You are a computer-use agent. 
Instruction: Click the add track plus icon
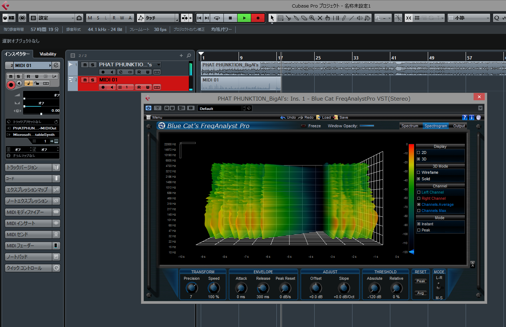coord(181,56)
